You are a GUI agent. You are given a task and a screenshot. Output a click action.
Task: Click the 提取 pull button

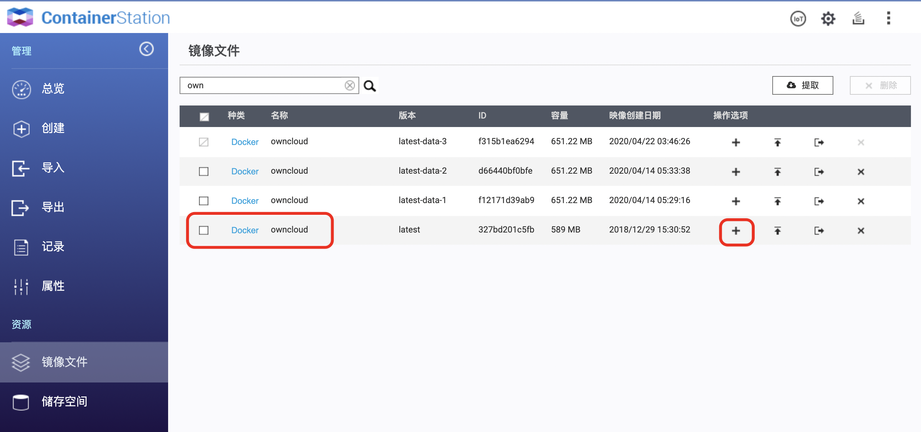(x=802, y=85)
